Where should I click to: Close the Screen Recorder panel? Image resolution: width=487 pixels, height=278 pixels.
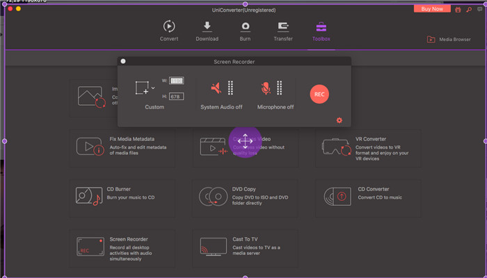click(123, 61)
